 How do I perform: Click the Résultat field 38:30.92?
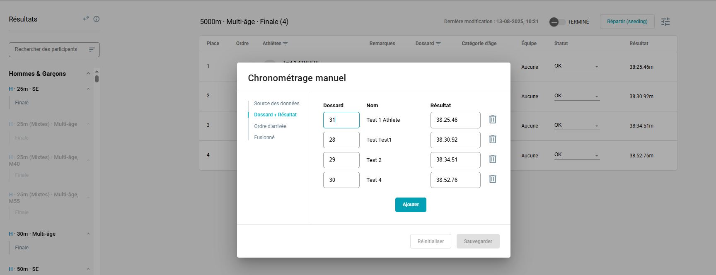coord(455,140)
